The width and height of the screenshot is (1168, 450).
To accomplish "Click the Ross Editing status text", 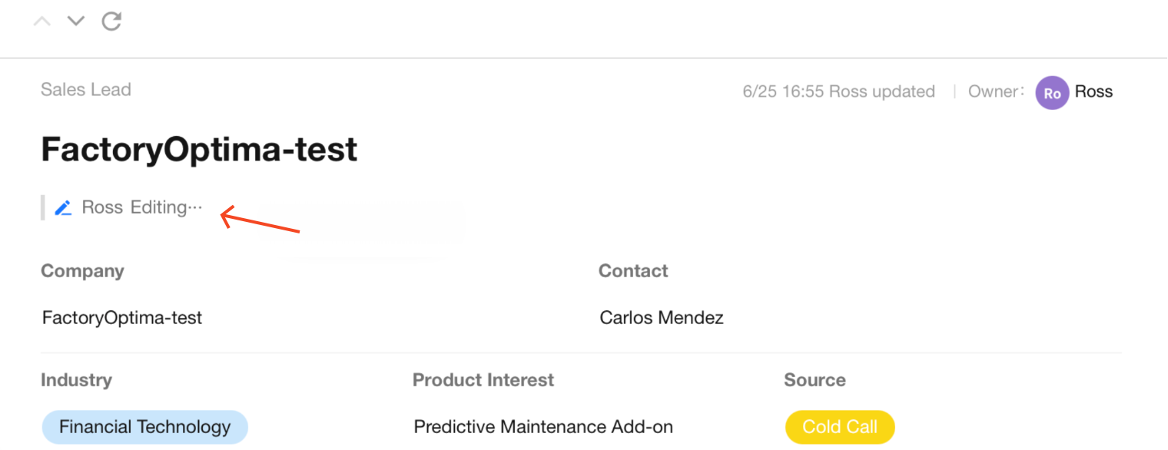I will tap(142, 207).
